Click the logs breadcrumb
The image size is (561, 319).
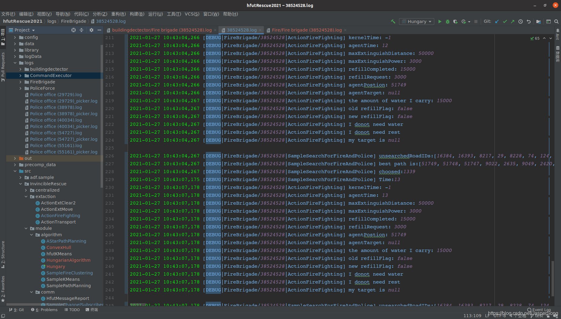pyautogui.click(x=52, y=21)
